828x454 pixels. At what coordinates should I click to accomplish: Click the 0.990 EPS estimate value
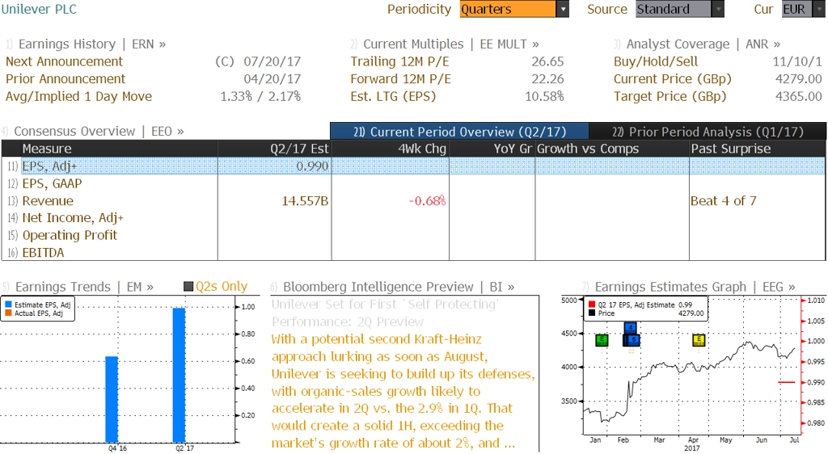pos(312,166)
